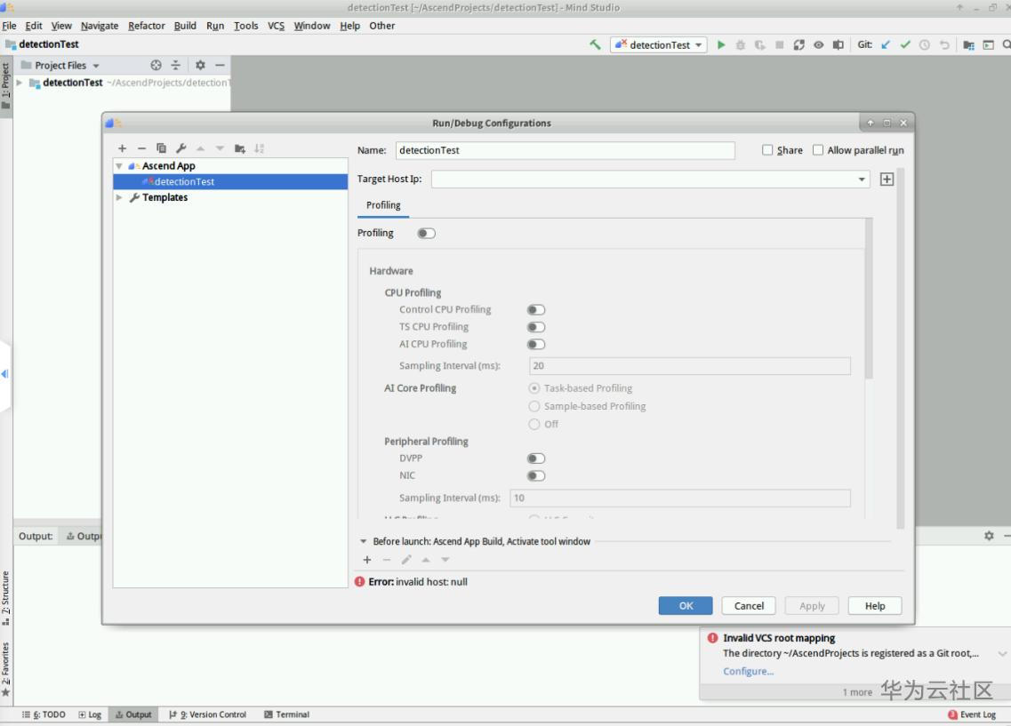Select Task-based Profiling radio button

[x=534, y=388]
